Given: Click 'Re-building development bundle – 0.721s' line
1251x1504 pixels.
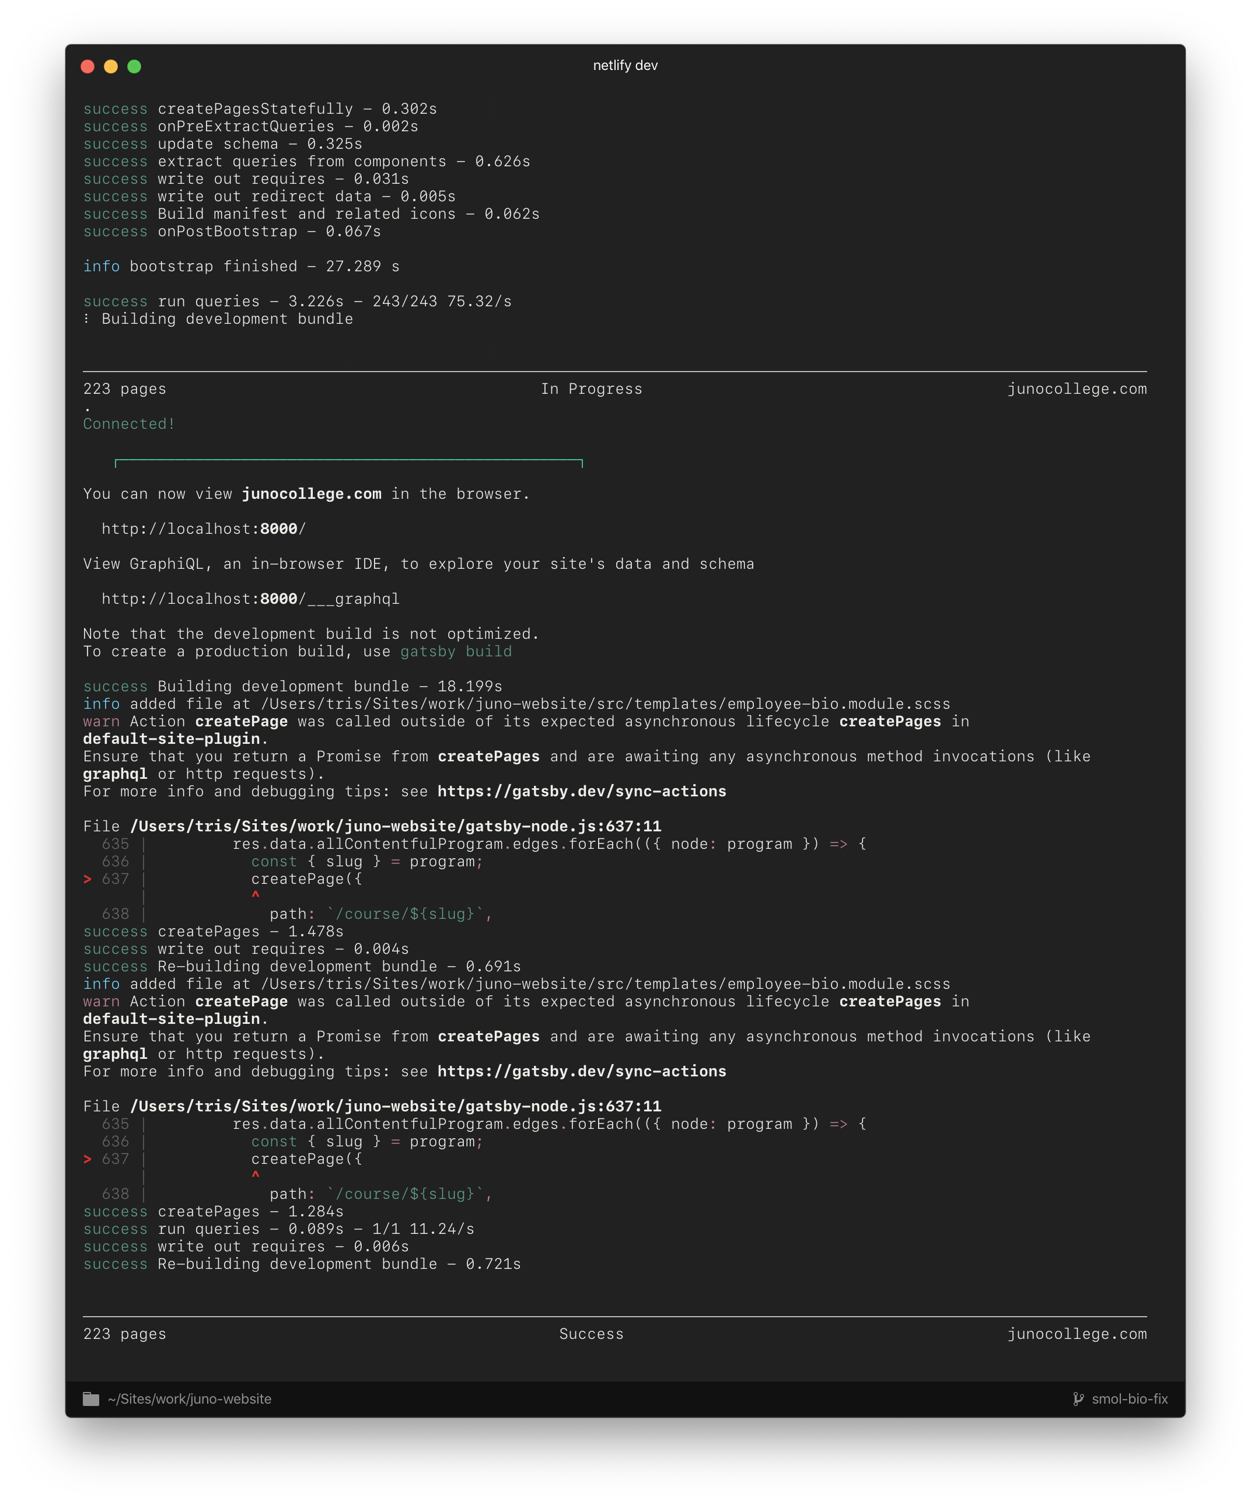Looking at the screenshot, I should (x=302, y=1264).
